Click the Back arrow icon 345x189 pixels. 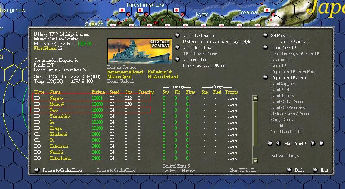(289, 170)
